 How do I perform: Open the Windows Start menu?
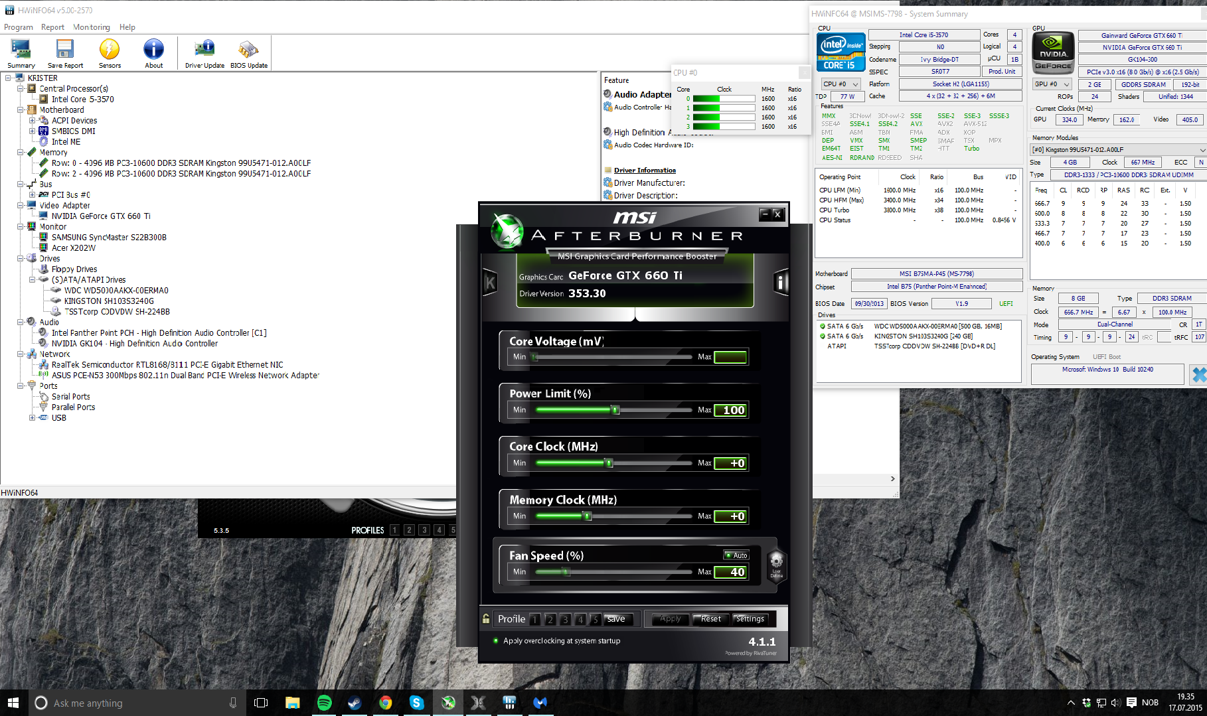coord(13,703)
